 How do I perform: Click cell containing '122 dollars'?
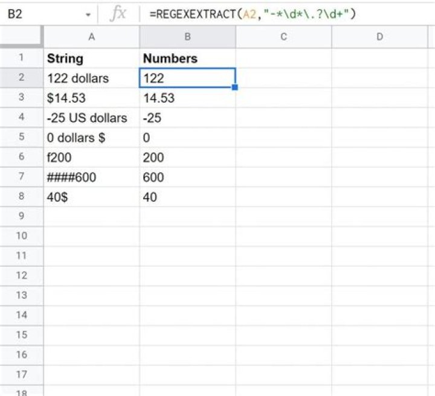(x=92, y=78)
